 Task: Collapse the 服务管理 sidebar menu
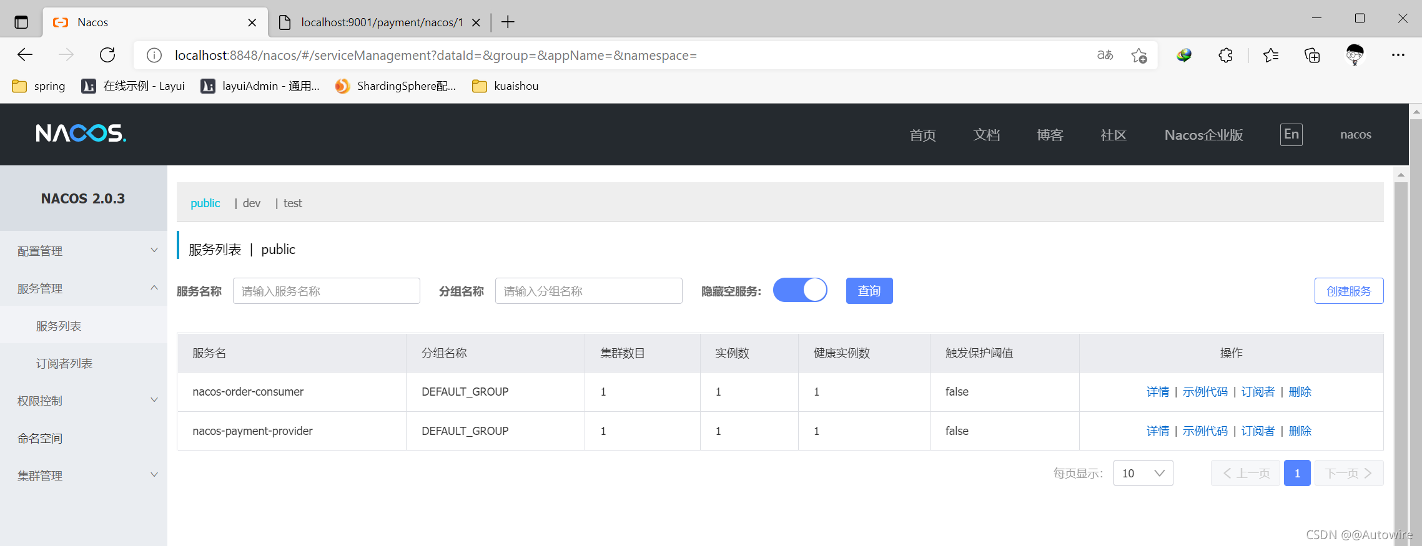[x=84, y=288]
